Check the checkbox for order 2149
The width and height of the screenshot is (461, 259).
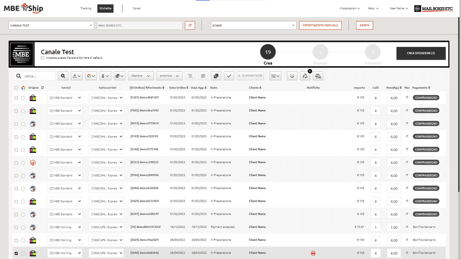pos(16,137)
